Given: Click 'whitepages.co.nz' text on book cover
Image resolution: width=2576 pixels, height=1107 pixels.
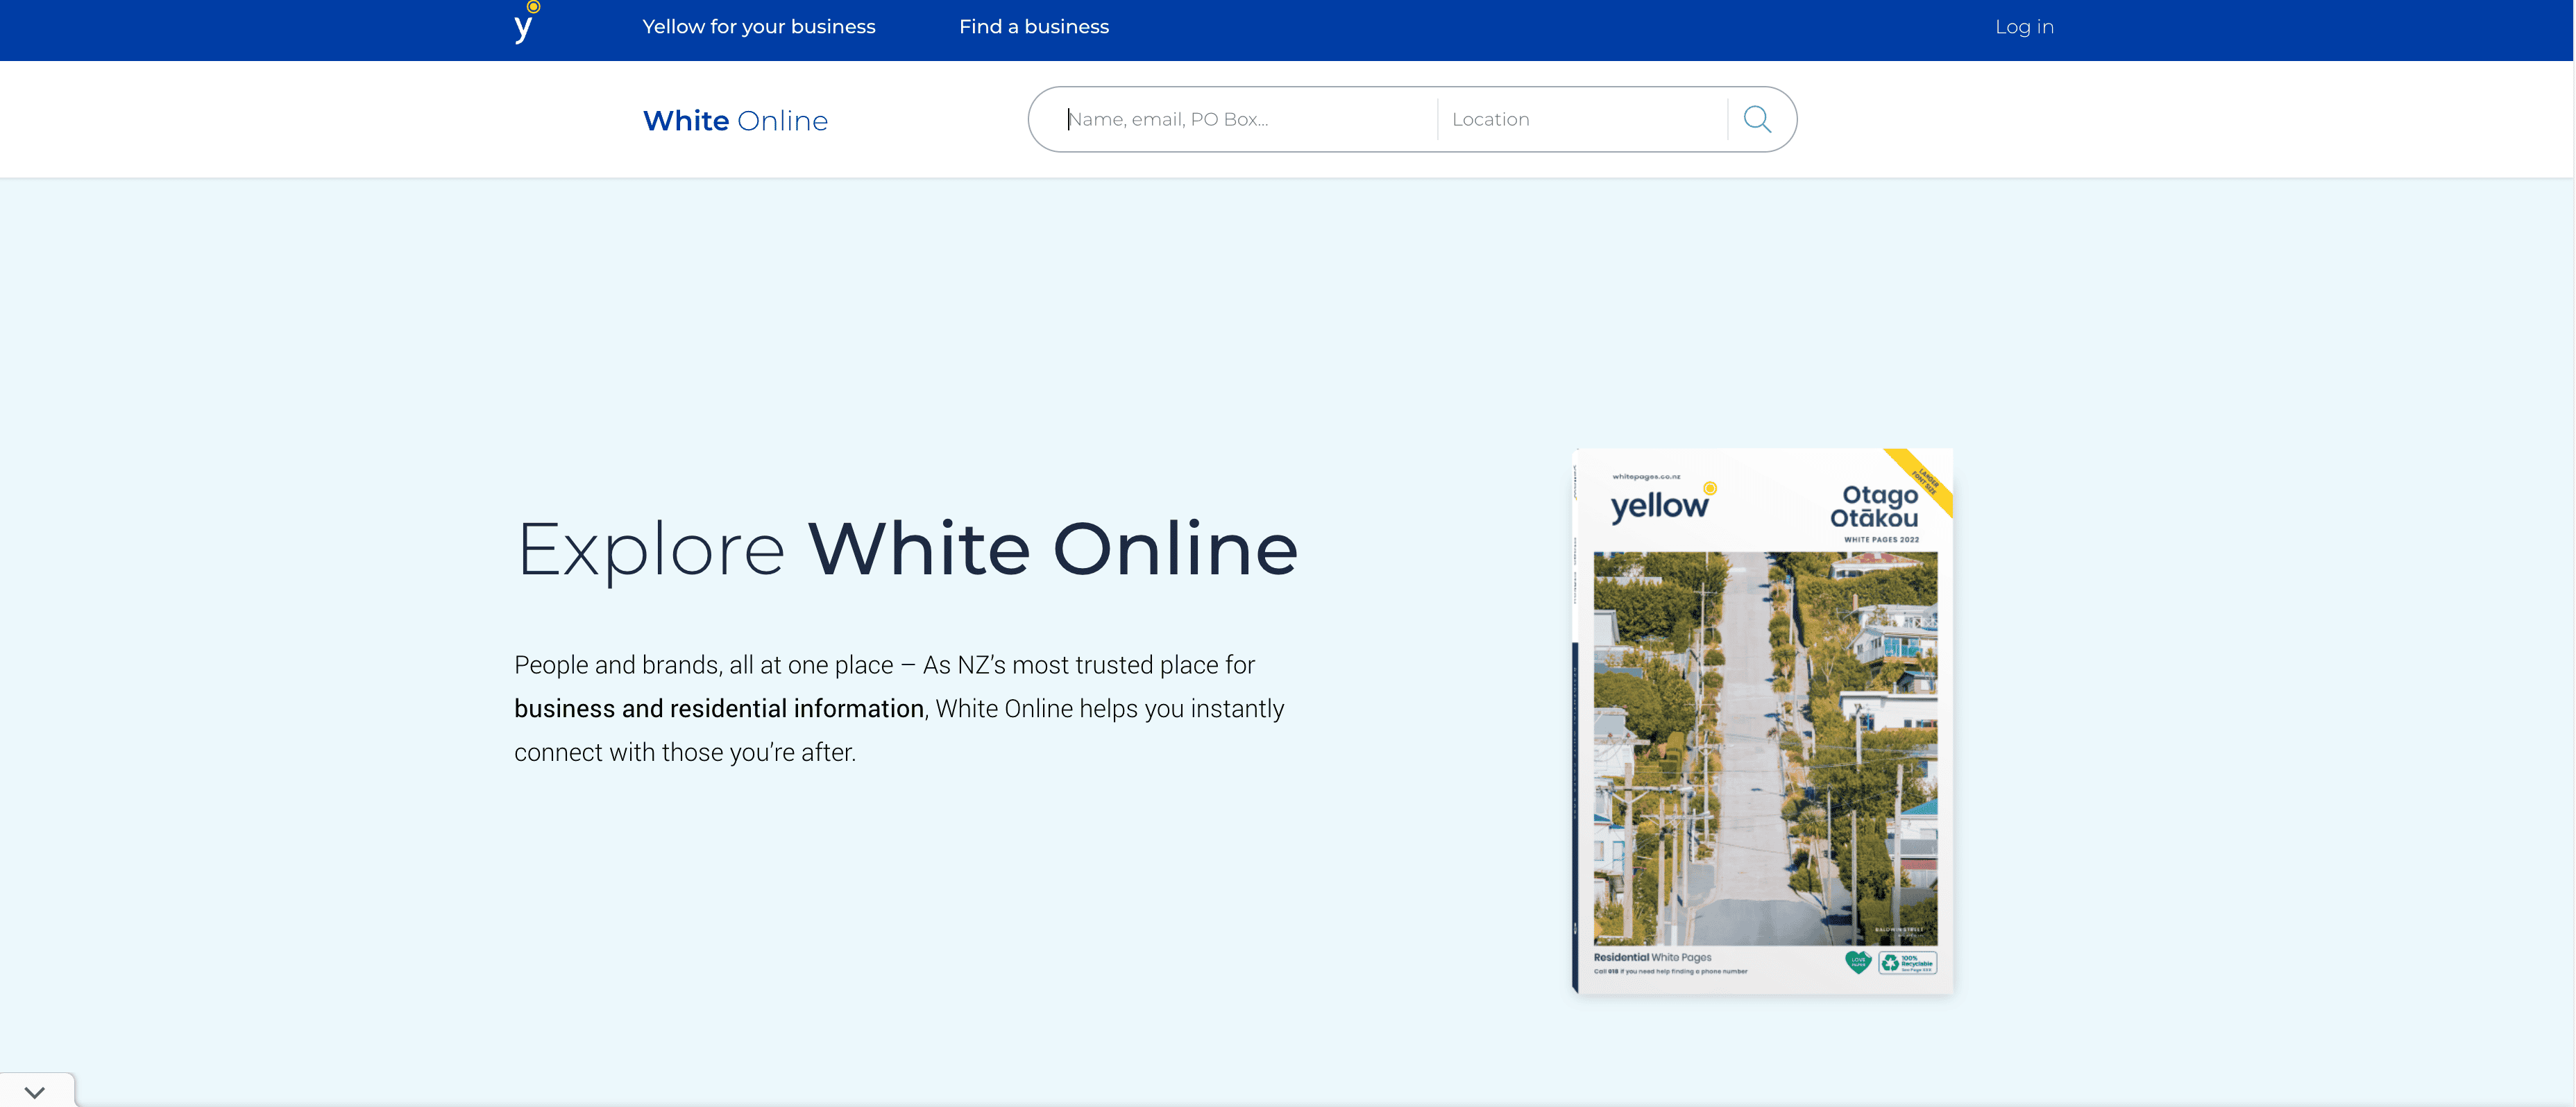Looking at the screenshot, I should (1646, 477).
